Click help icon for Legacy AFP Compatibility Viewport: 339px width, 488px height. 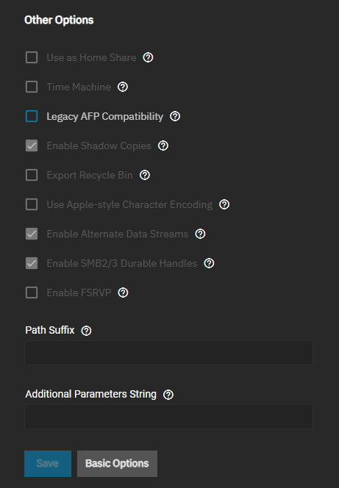[x=175, y=116]
